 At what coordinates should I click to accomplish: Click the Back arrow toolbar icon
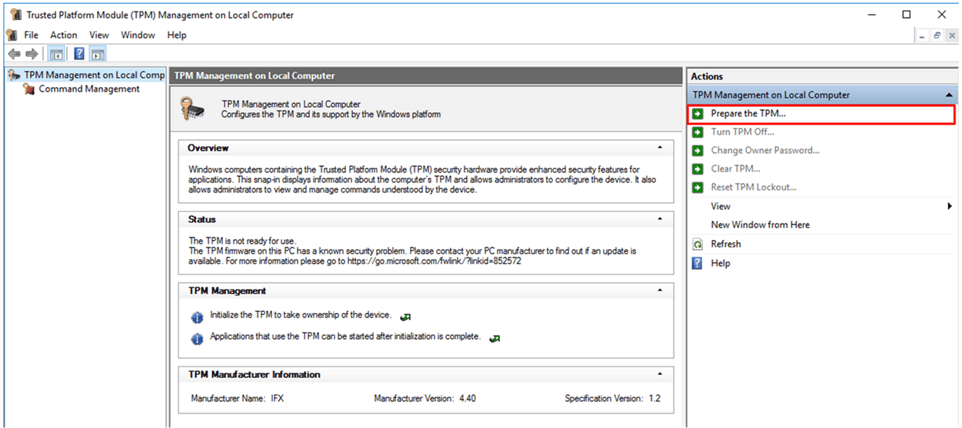pyautogui.click(x=14, y=54)
